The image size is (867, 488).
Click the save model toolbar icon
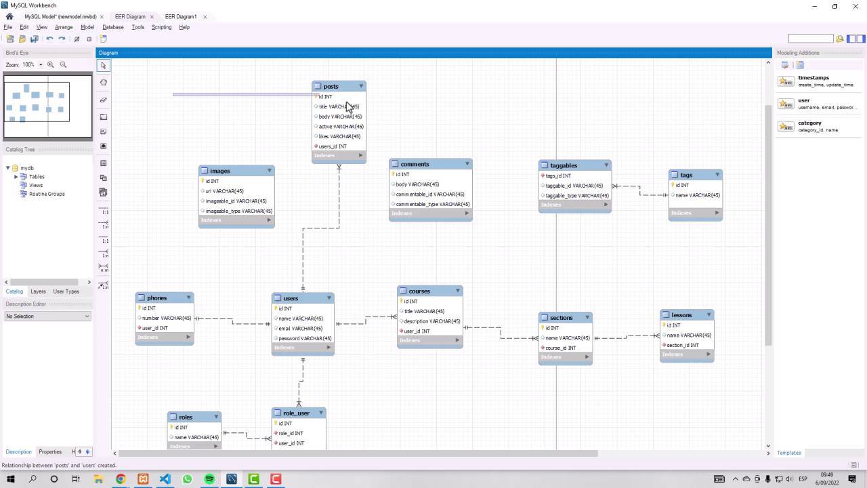[x=34, y=39]
